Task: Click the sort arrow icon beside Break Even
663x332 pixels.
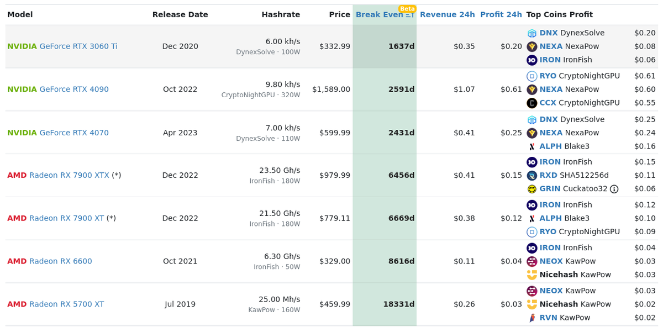Action: pyautogui.click(x=410, y=15)
